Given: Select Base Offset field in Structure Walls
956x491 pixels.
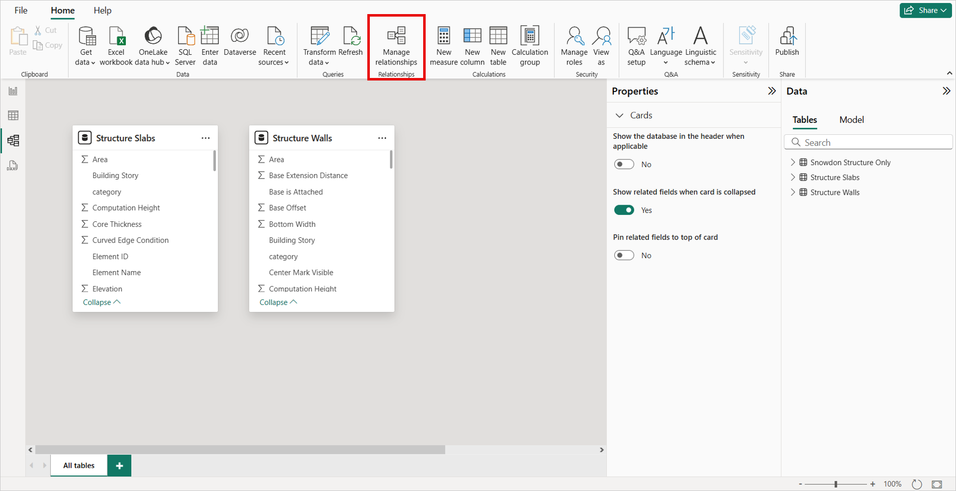Looking at the screenshot, I should pyautogui.click(x=287, y=208).
